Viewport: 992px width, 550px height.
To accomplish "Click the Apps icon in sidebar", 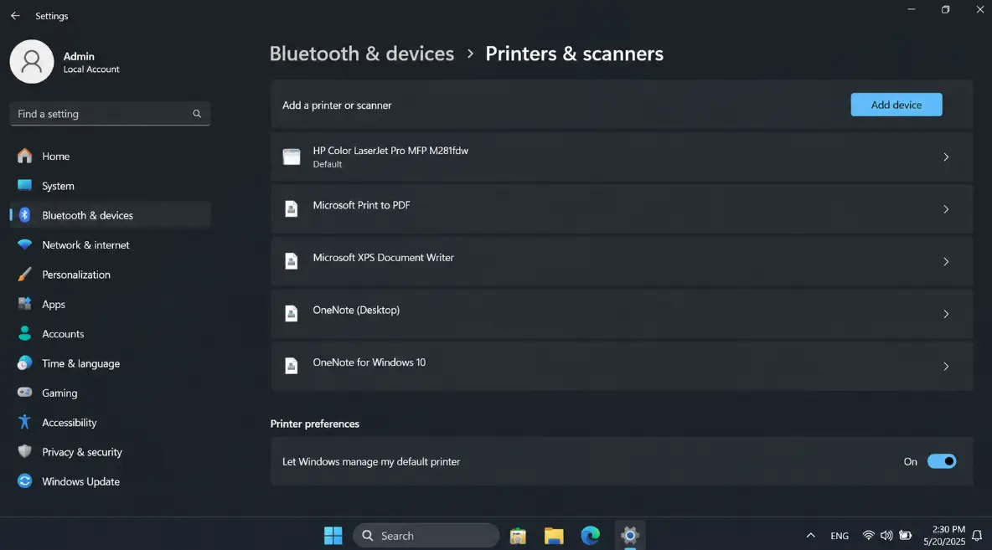I will [x=24, y=304].
